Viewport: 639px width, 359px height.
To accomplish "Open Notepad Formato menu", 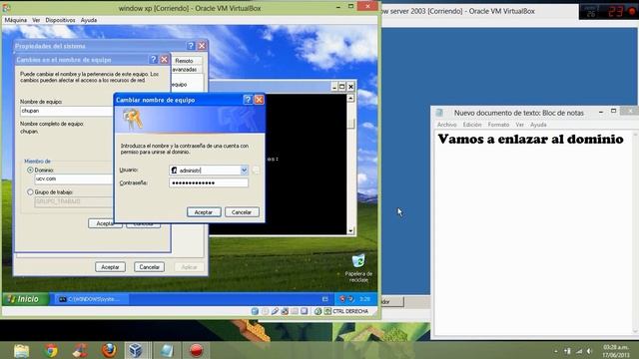I will 498,125.
